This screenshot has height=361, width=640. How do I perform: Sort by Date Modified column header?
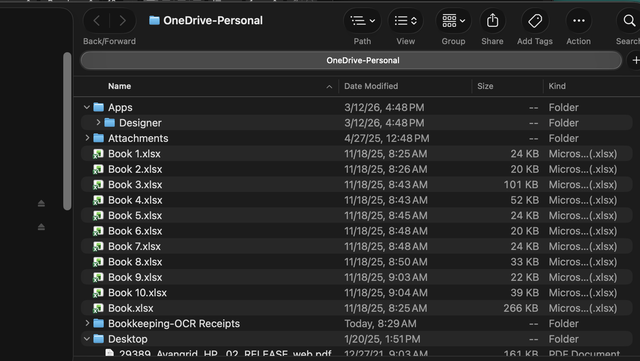coord(371,86)
